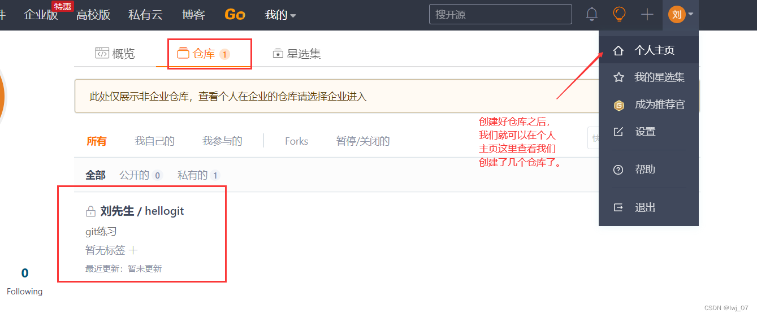Open the notifications bell icon

592,14
